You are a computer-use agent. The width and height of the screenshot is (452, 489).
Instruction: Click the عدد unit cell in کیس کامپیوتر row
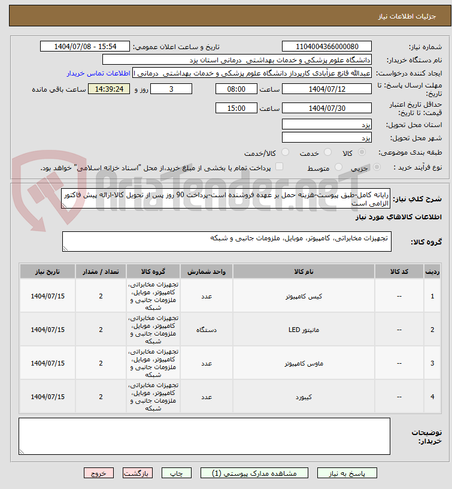click(207, 296)
